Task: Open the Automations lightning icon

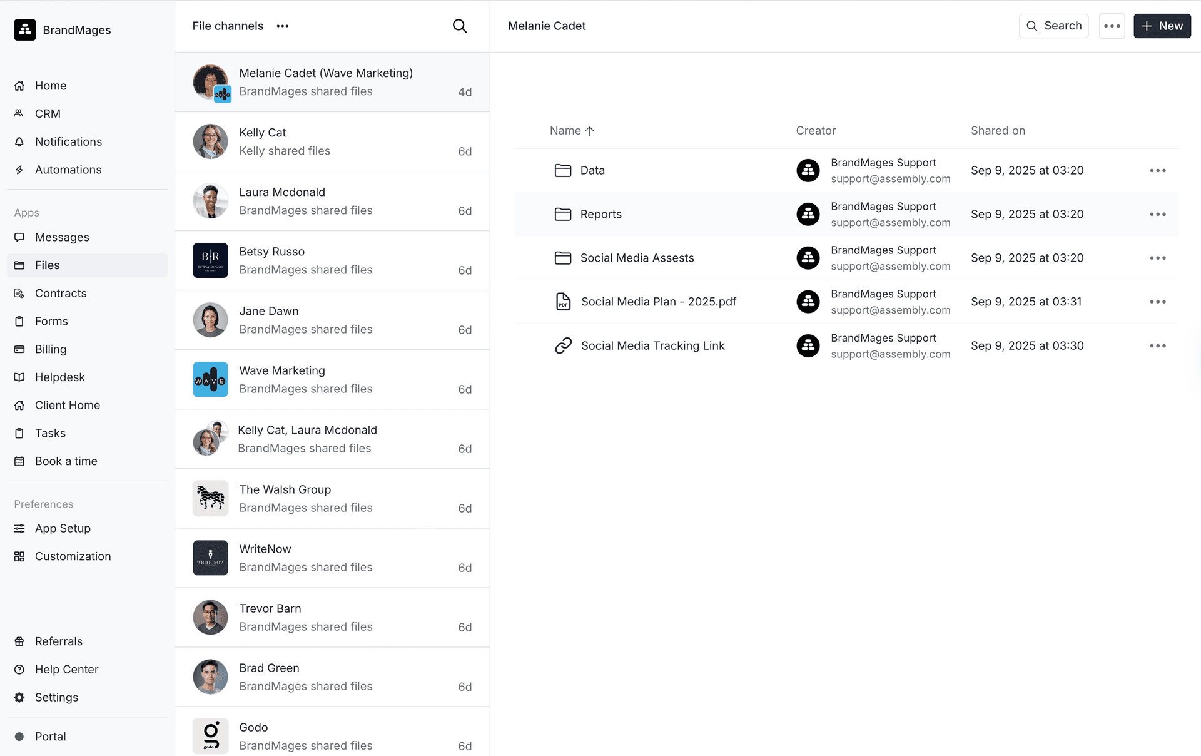Action: [19, 170]
